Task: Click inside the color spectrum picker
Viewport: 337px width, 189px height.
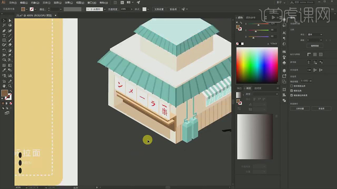Action: coord(257,64)
